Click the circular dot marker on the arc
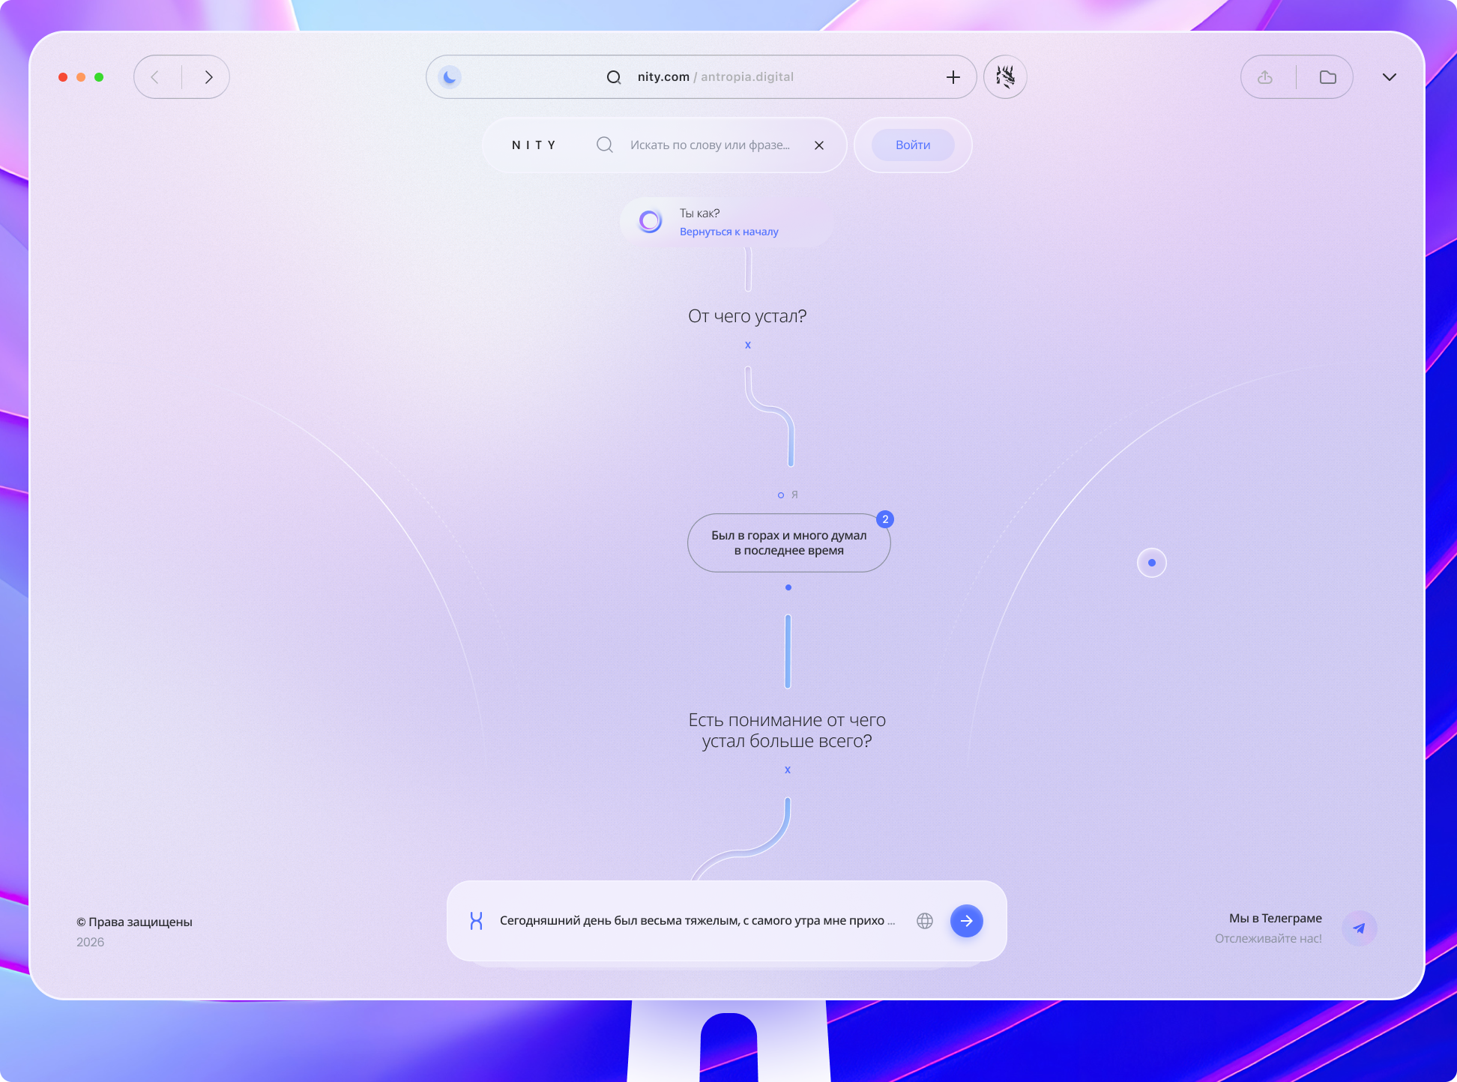1457x1082 pixels. coord(1151,563)
